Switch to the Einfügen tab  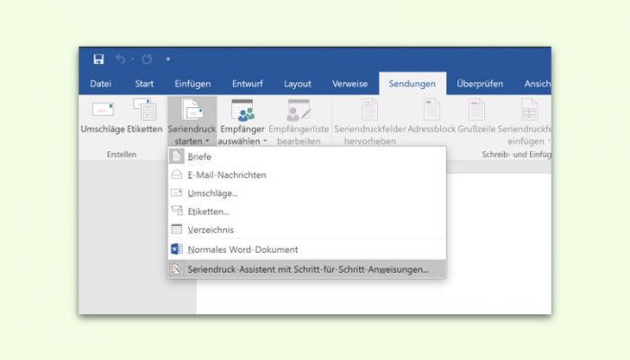[193, 84]
